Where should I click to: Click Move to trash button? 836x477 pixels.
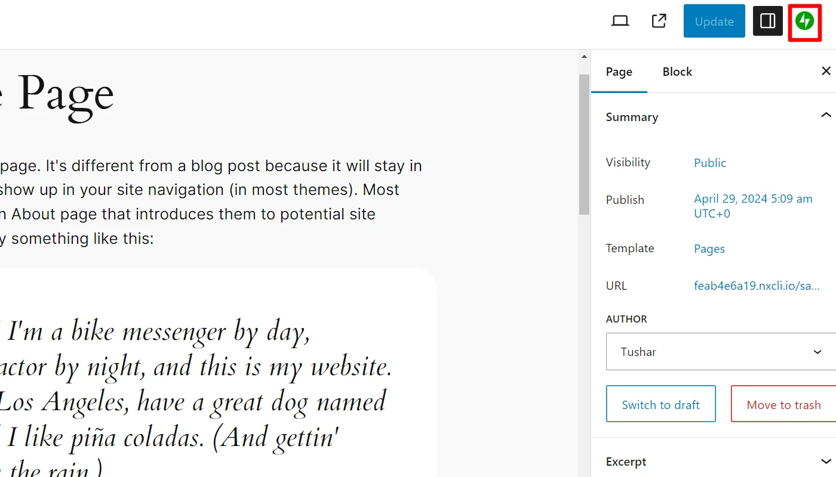coord(783,405)
